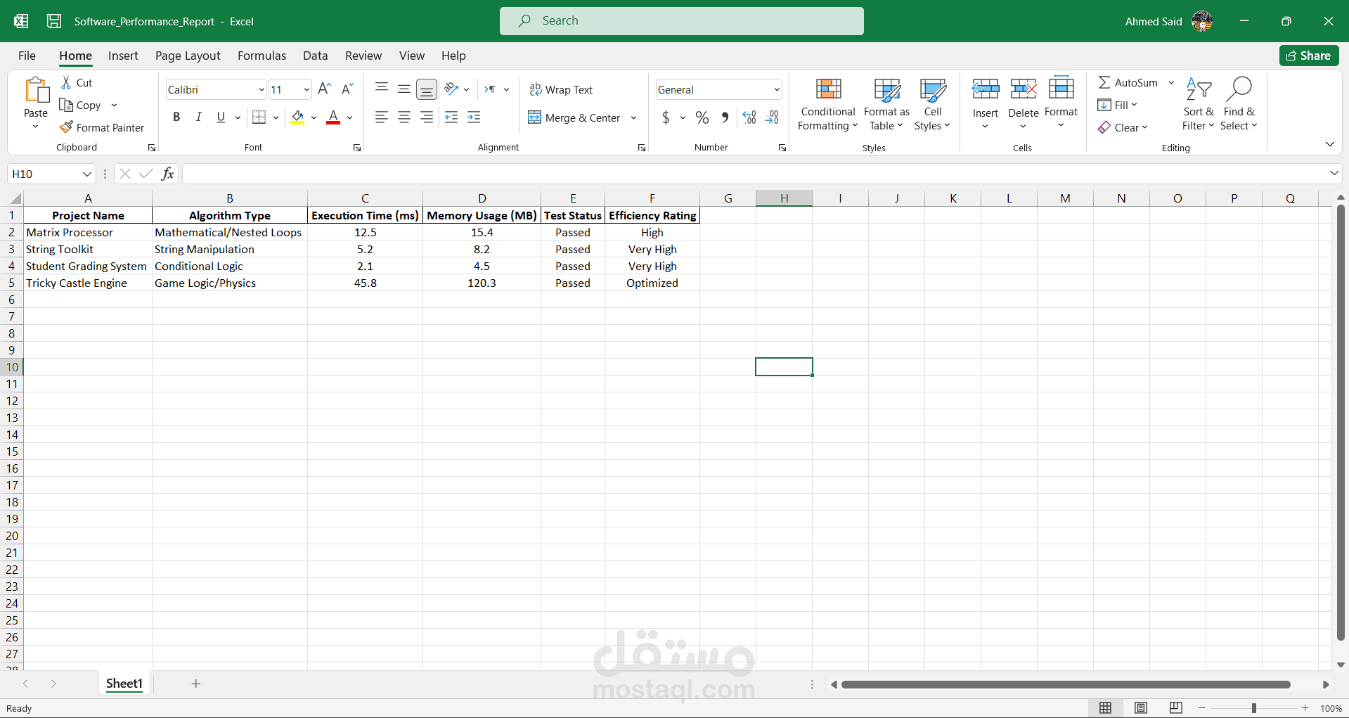Click the Save icon in title bar

pos(54,21)
